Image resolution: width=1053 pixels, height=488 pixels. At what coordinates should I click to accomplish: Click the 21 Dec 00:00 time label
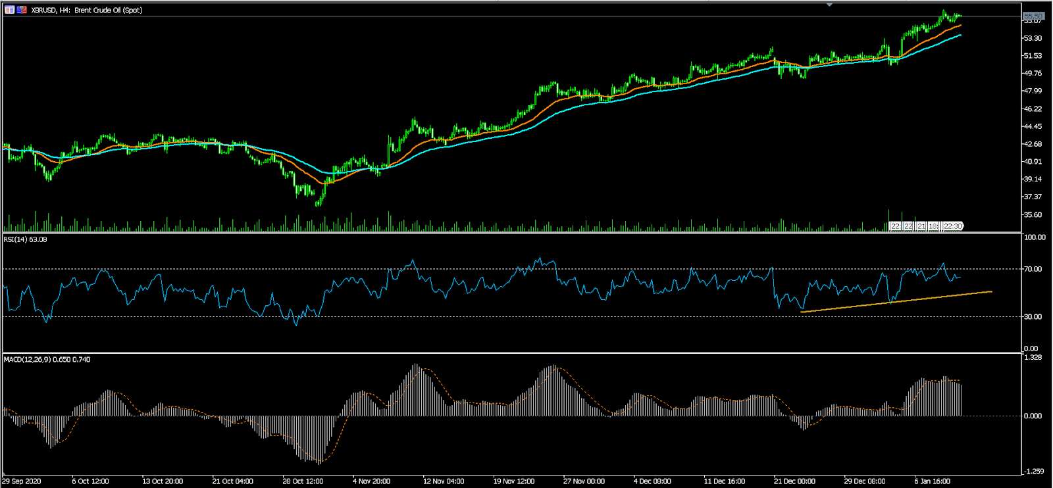tap(795, 481)
